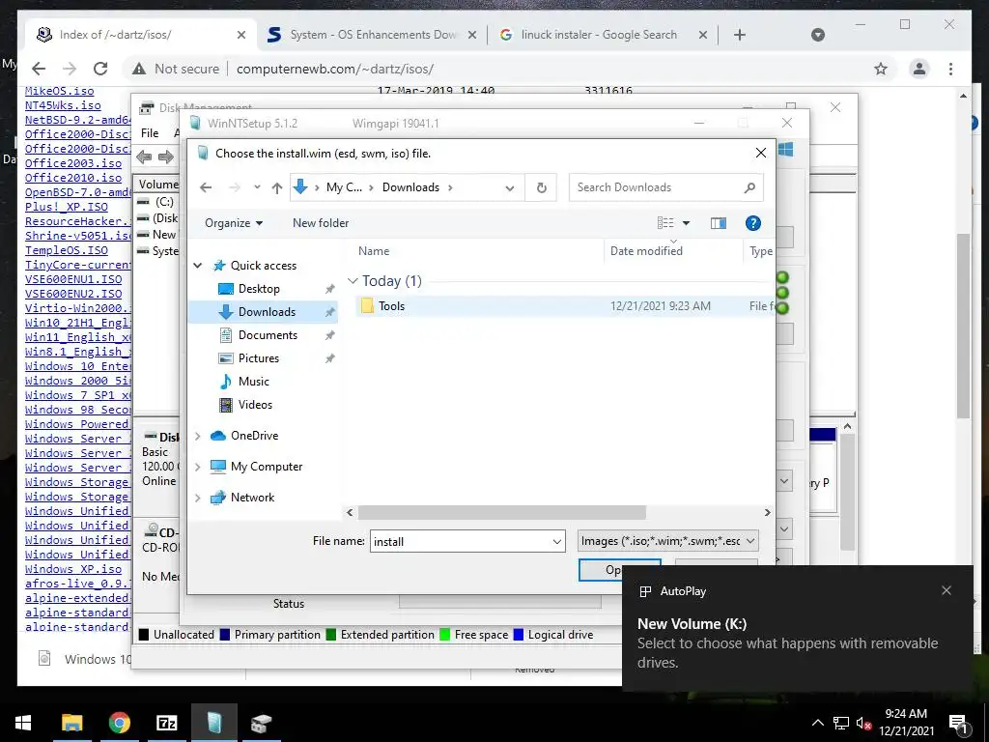Bookmark this page with the star icon
This screenshot has width=989, height=742.
(881, 69)
